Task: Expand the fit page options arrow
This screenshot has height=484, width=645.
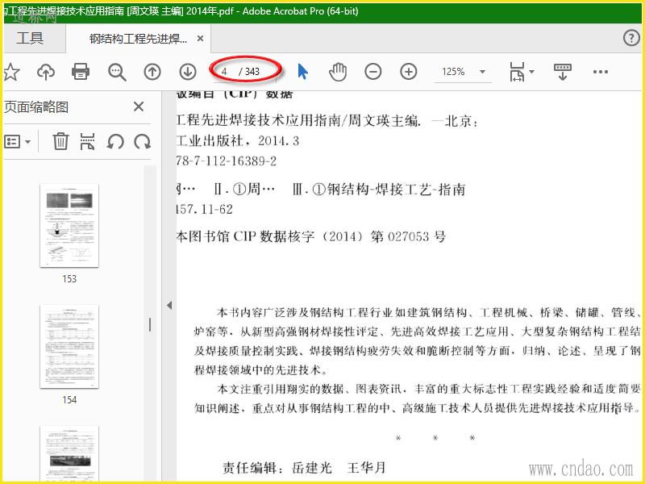Action: (x=531, y=72)
